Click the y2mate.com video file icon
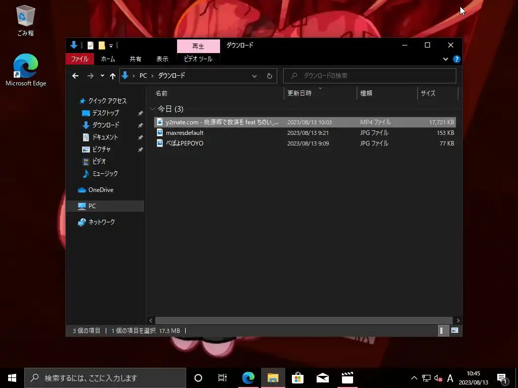 pyautogui.click(x=160, y=122)
